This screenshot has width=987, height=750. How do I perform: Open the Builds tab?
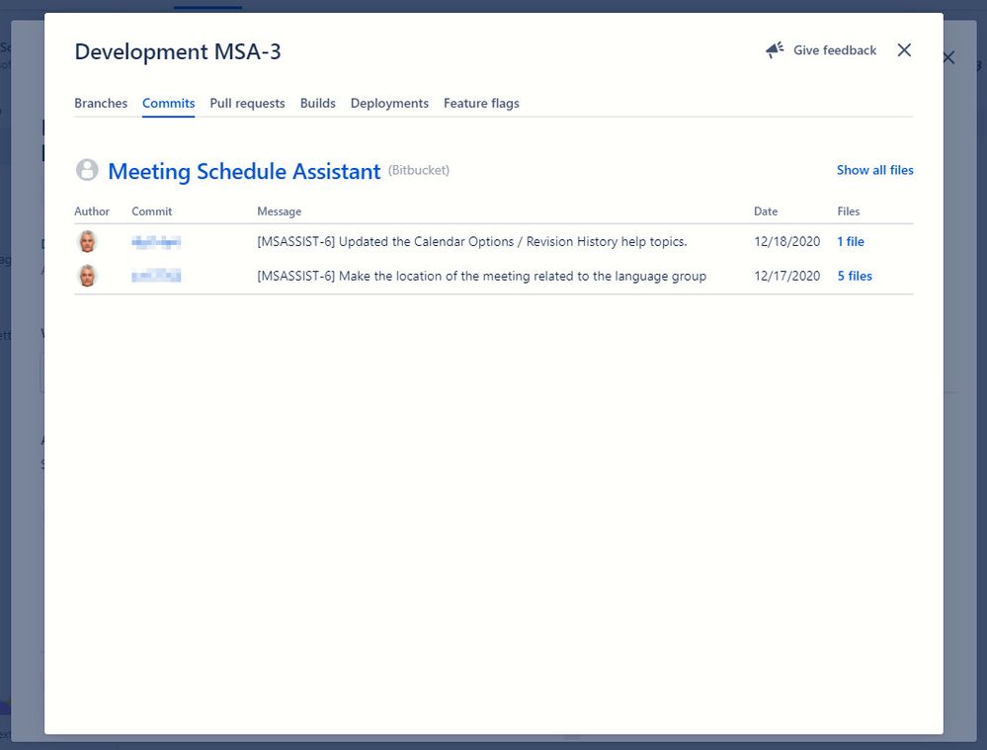(318, 104)
